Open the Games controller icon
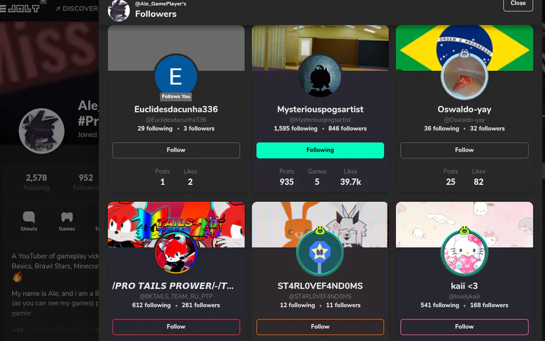 (x=67, y=217)
